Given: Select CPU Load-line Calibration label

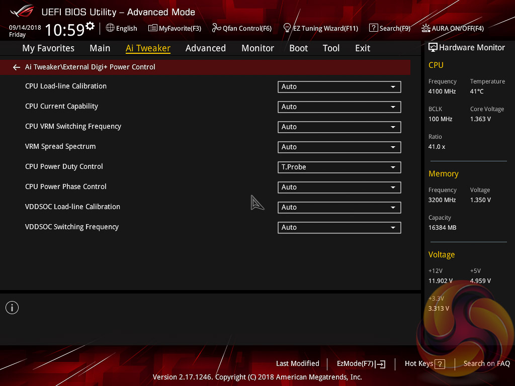Looking at the screenshot, I should 66,86.
